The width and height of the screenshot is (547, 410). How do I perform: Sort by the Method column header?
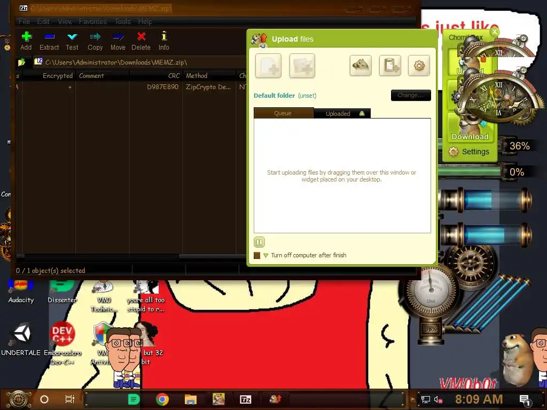(209, 76)
